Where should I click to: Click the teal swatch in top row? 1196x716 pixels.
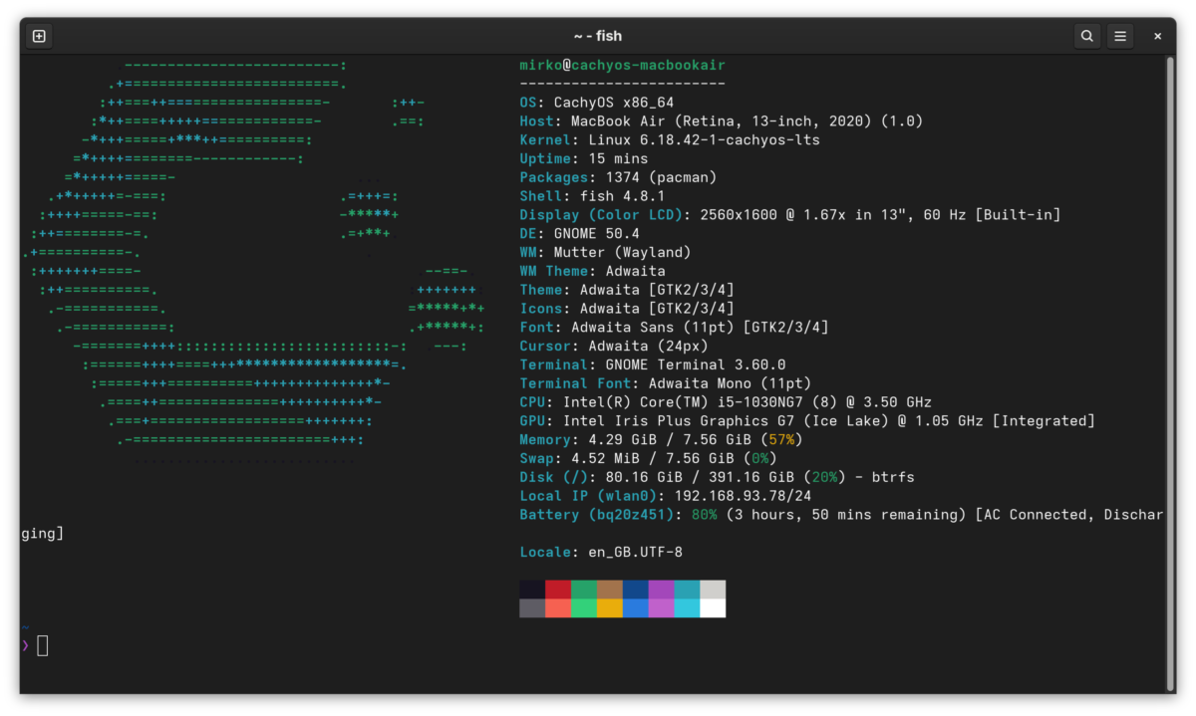coord(688,590)
